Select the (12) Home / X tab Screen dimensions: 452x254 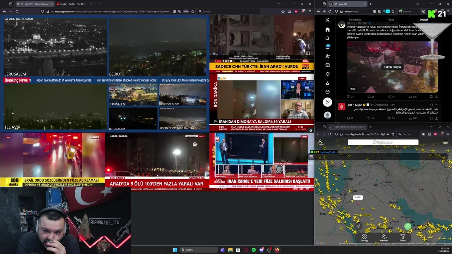pyautogui.click(x=347, y=4)
